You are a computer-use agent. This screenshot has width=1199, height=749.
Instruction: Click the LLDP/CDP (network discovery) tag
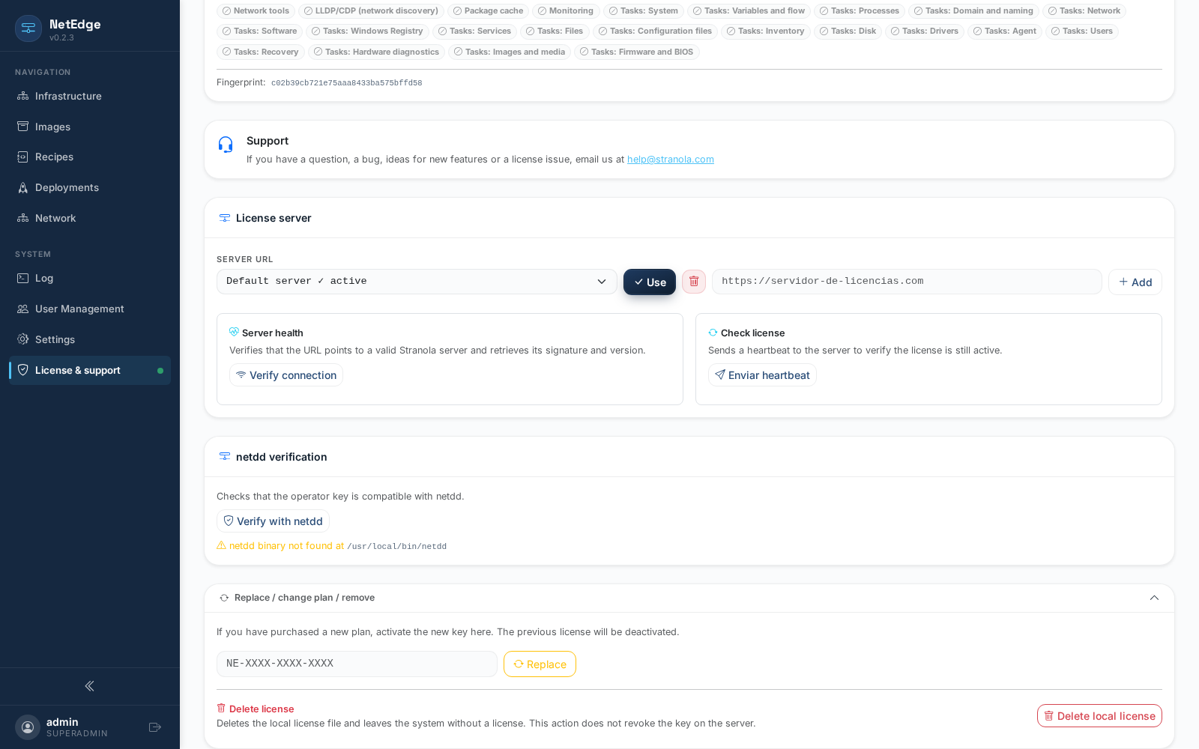[371, 11]
